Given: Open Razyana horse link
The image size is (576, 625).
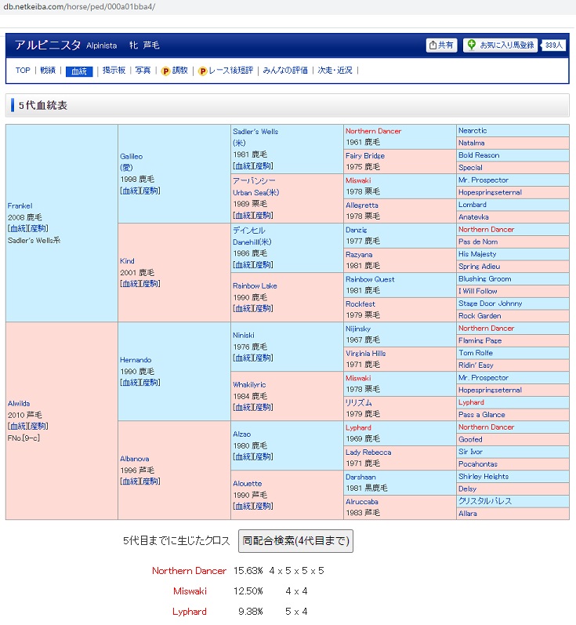Looking at the screenshot, I should tap(359, 255).
